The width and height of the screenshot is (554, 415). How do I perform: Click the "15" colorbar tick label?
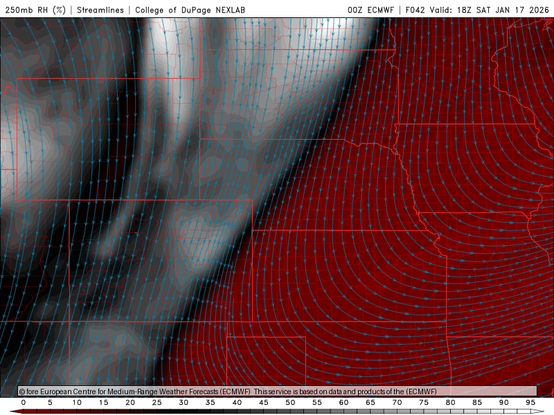click(x=103, y=403)
